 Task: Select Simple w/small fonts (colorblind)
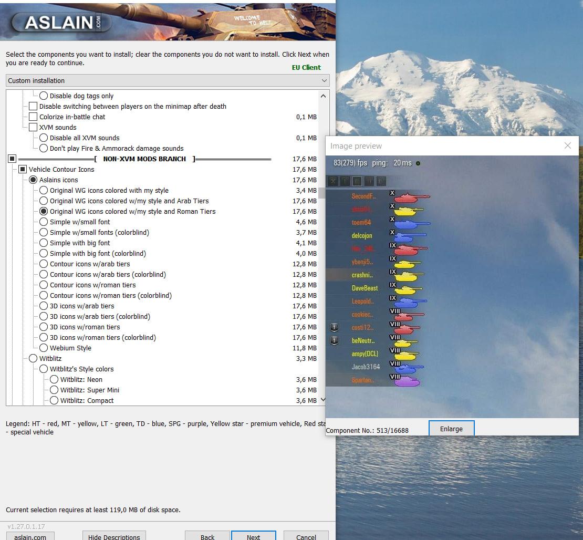44,232
